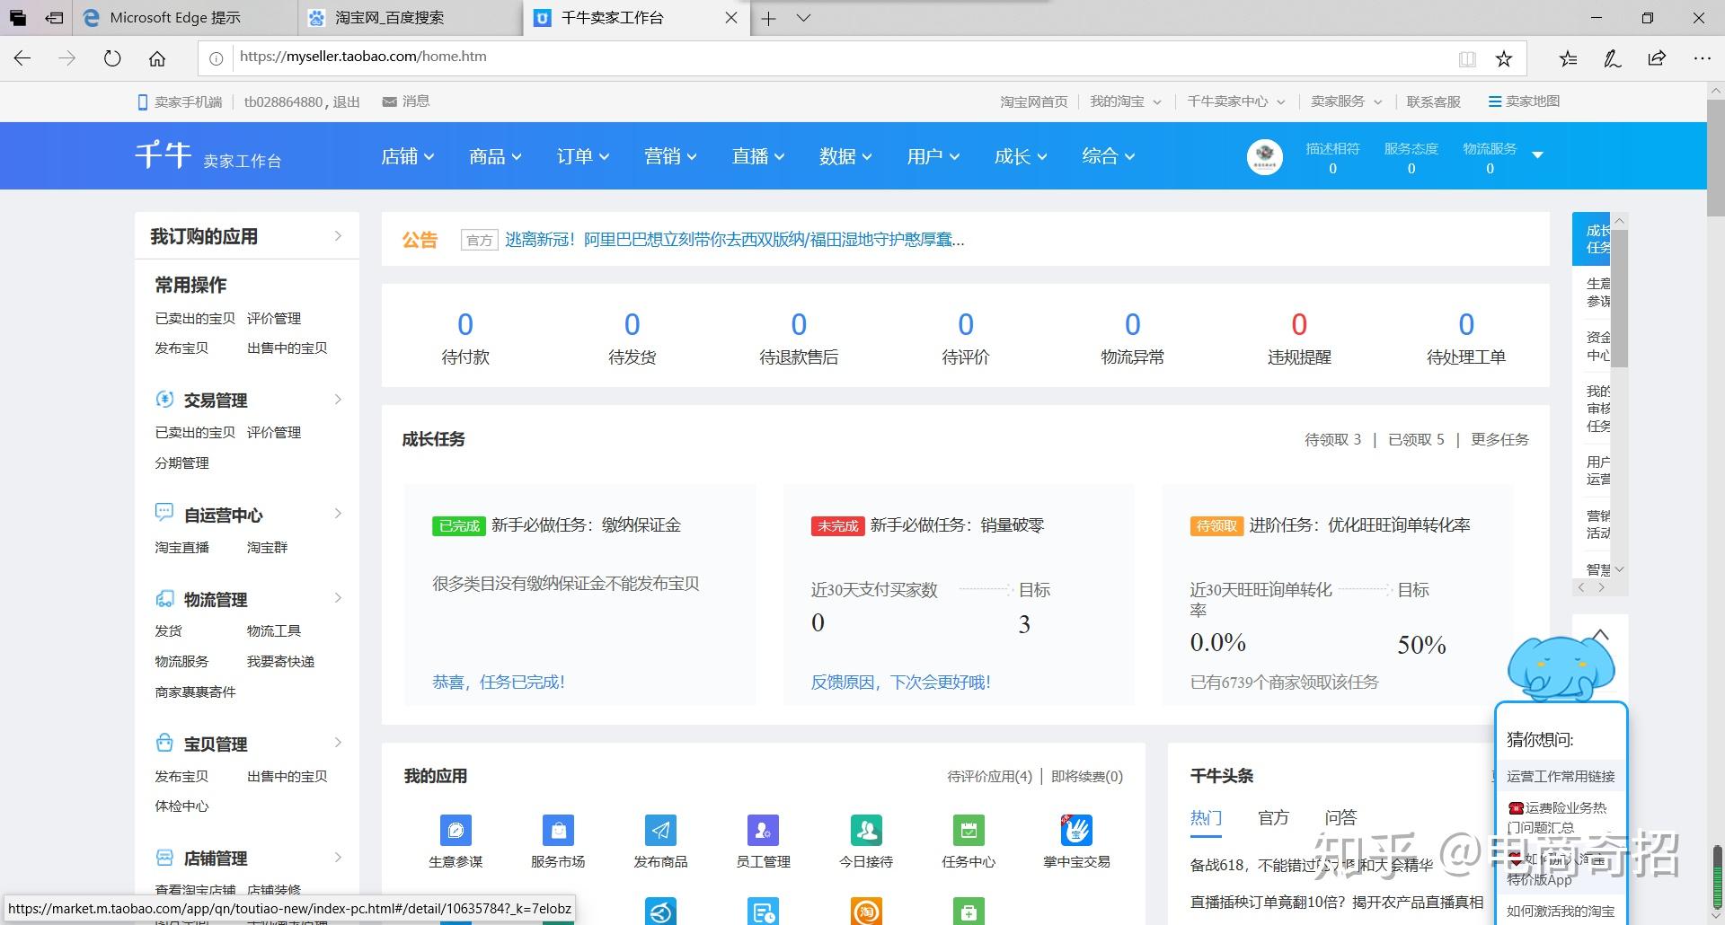The width and height of the screenshot is (1725, 925).
Task: Click 待发货 order count
Action: click(x=632, y=324)
